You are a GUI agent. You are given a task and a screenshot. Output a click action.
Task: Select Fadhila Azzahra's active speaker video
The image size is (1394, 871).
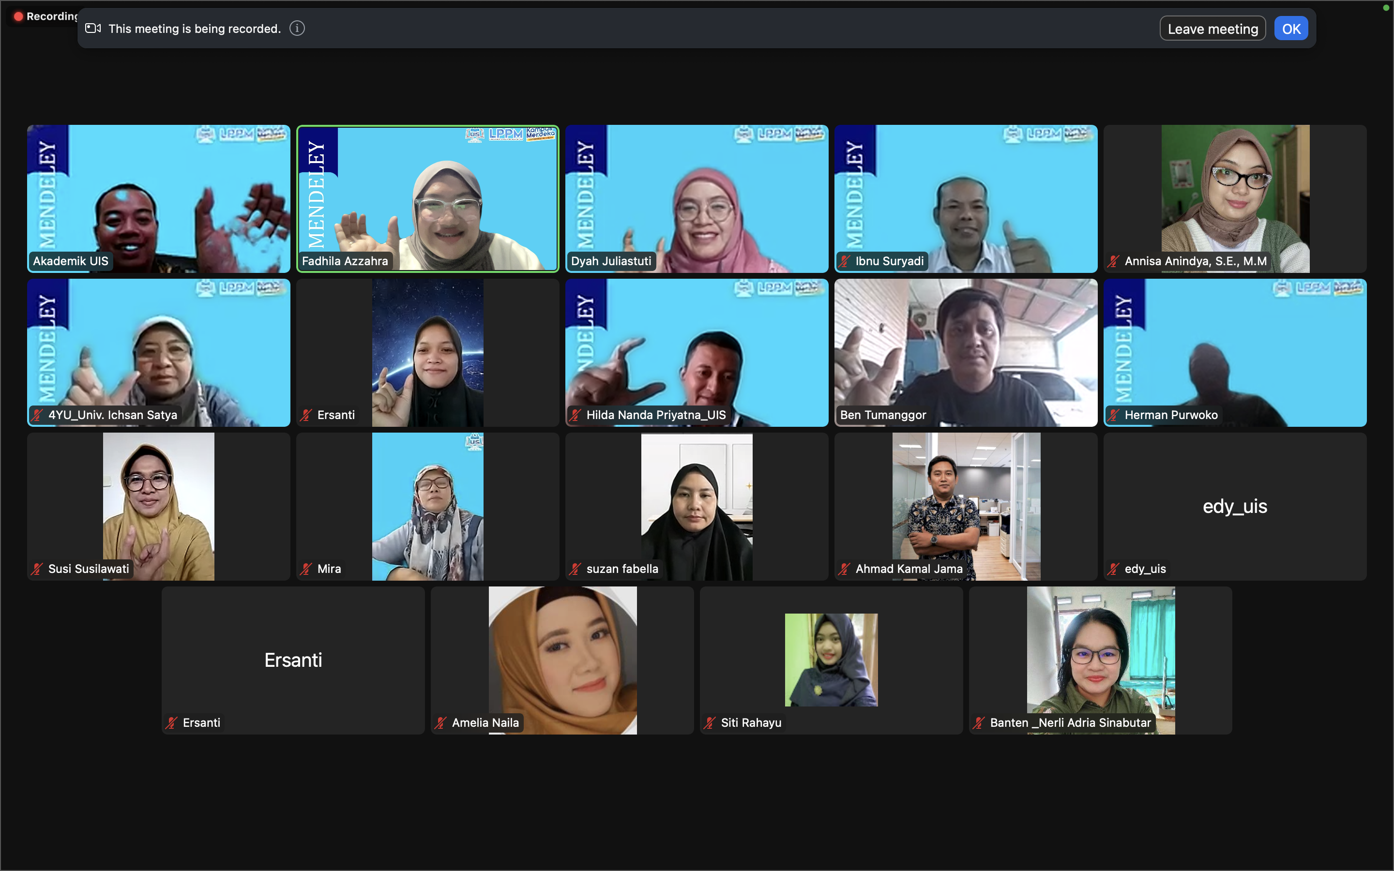point(427,199)
